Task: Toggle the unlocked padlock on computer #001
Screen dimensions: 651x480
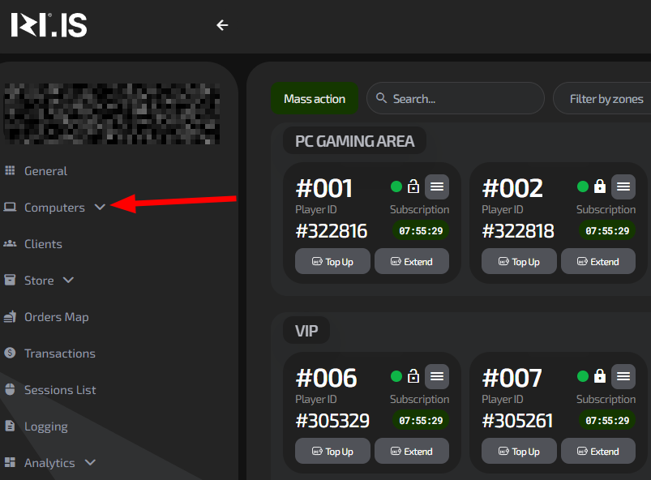Action: click(413, 186)
